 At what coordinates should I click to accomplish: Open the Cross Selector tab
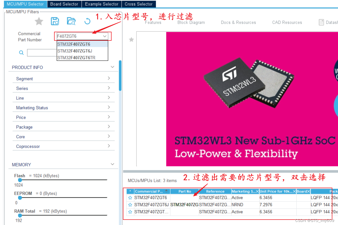pyautogui.click(x=139, y=4)
